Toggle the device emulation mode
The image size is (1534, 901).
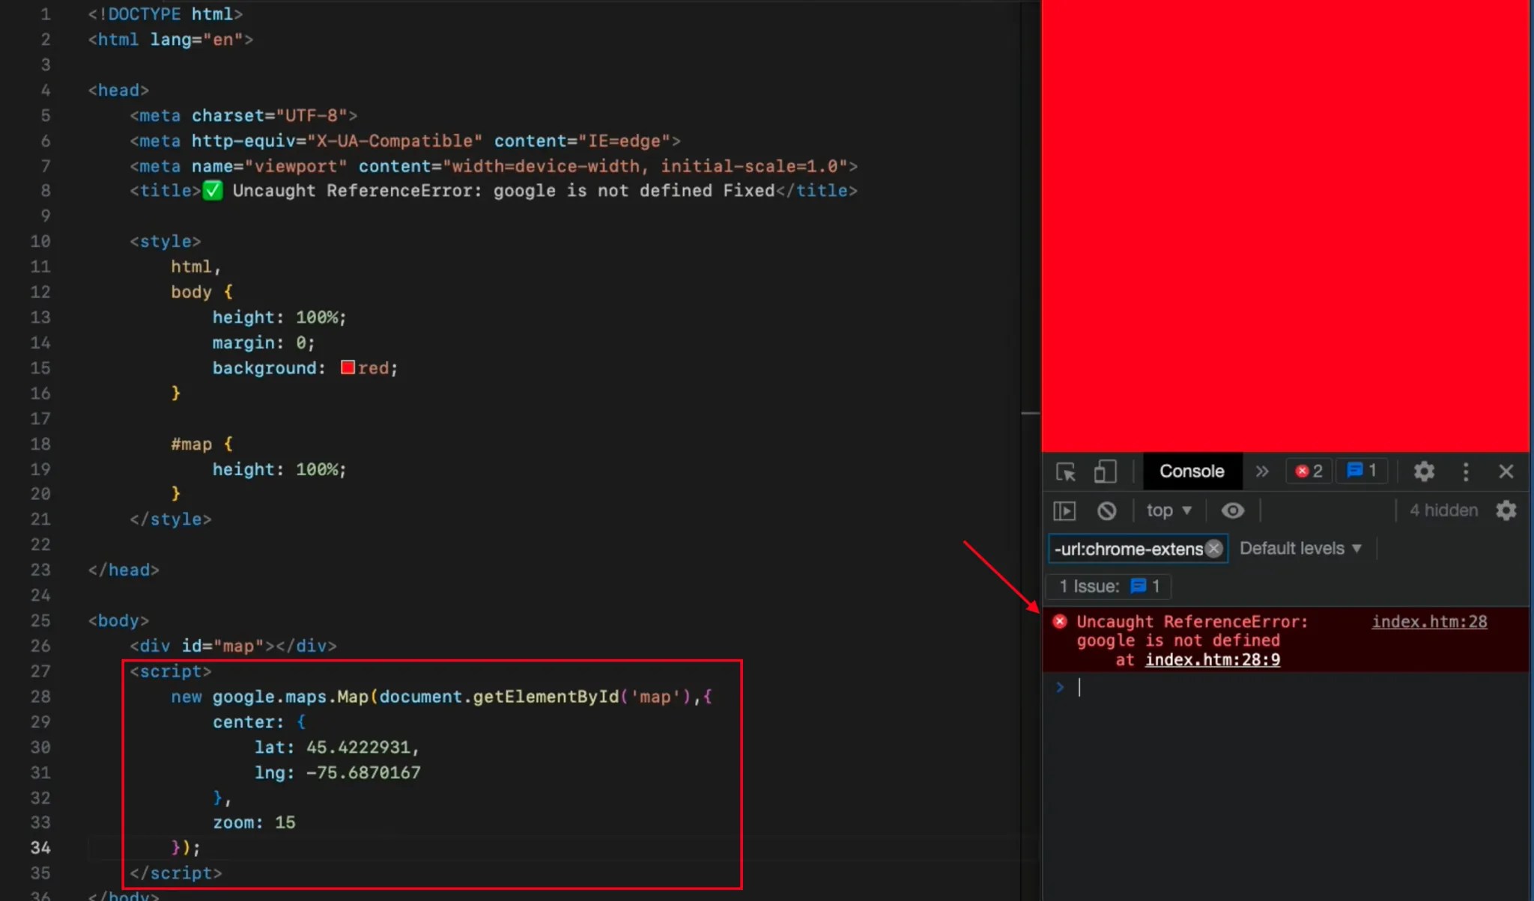[x=1104, y=471]
